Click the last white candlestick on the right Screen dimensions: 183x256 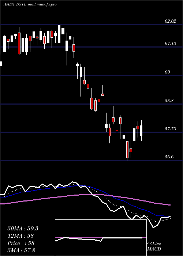point(141,131)
